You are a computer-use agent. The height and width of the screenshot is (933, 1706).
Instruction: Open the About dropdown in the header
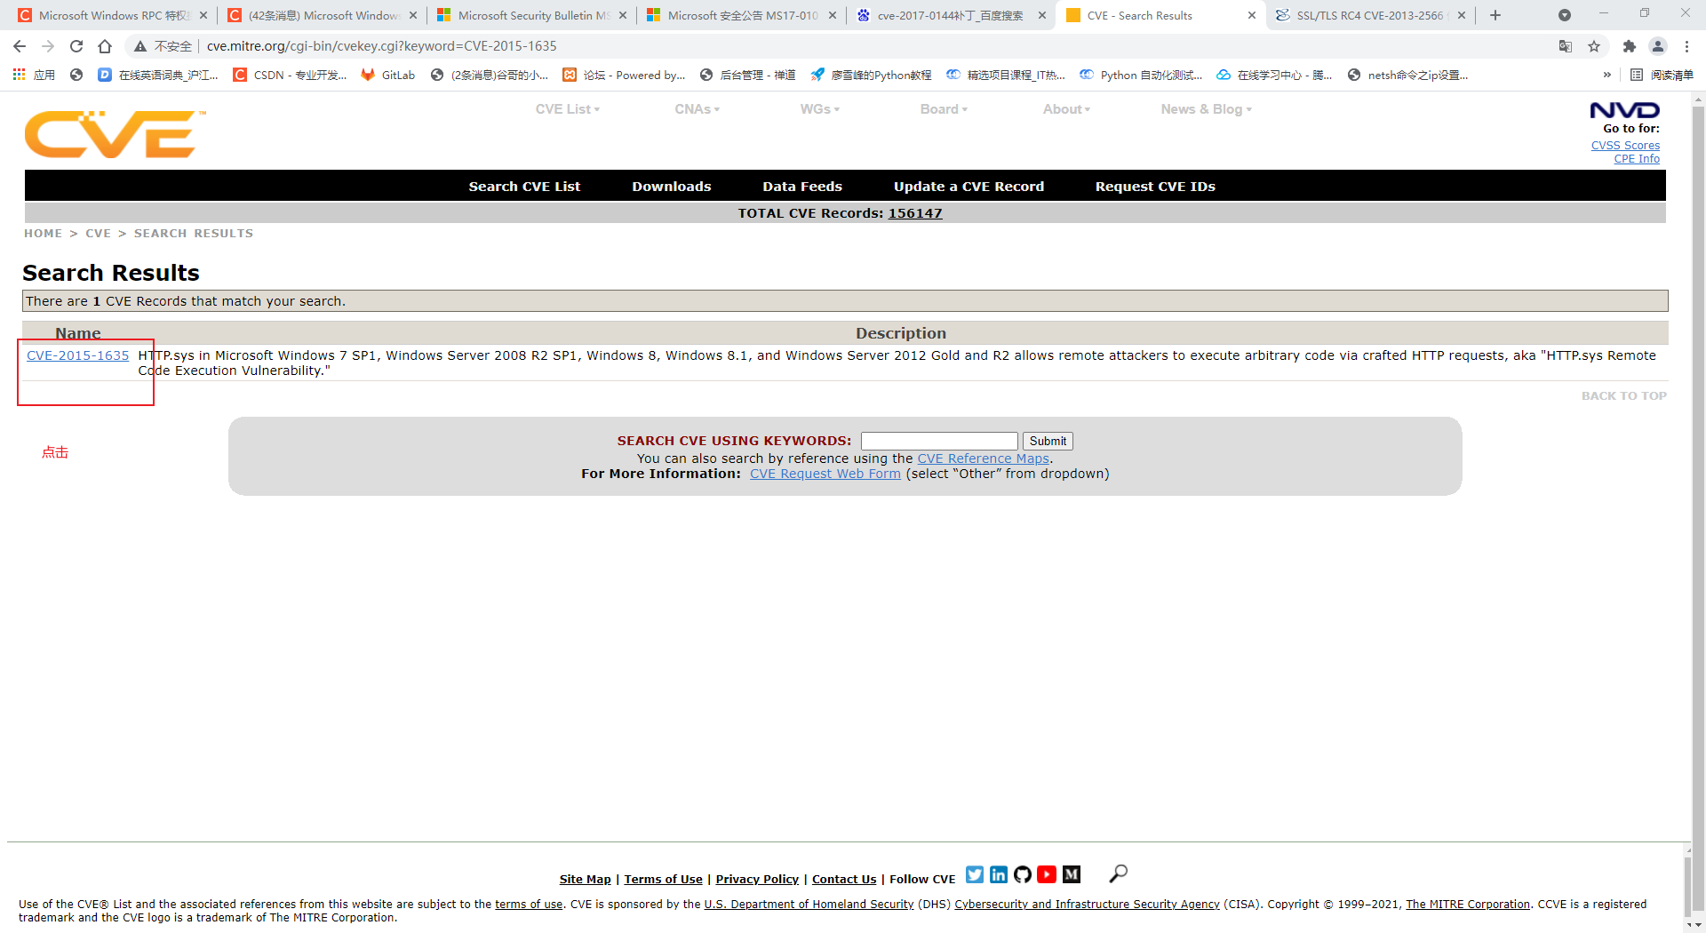(1065, 108)
